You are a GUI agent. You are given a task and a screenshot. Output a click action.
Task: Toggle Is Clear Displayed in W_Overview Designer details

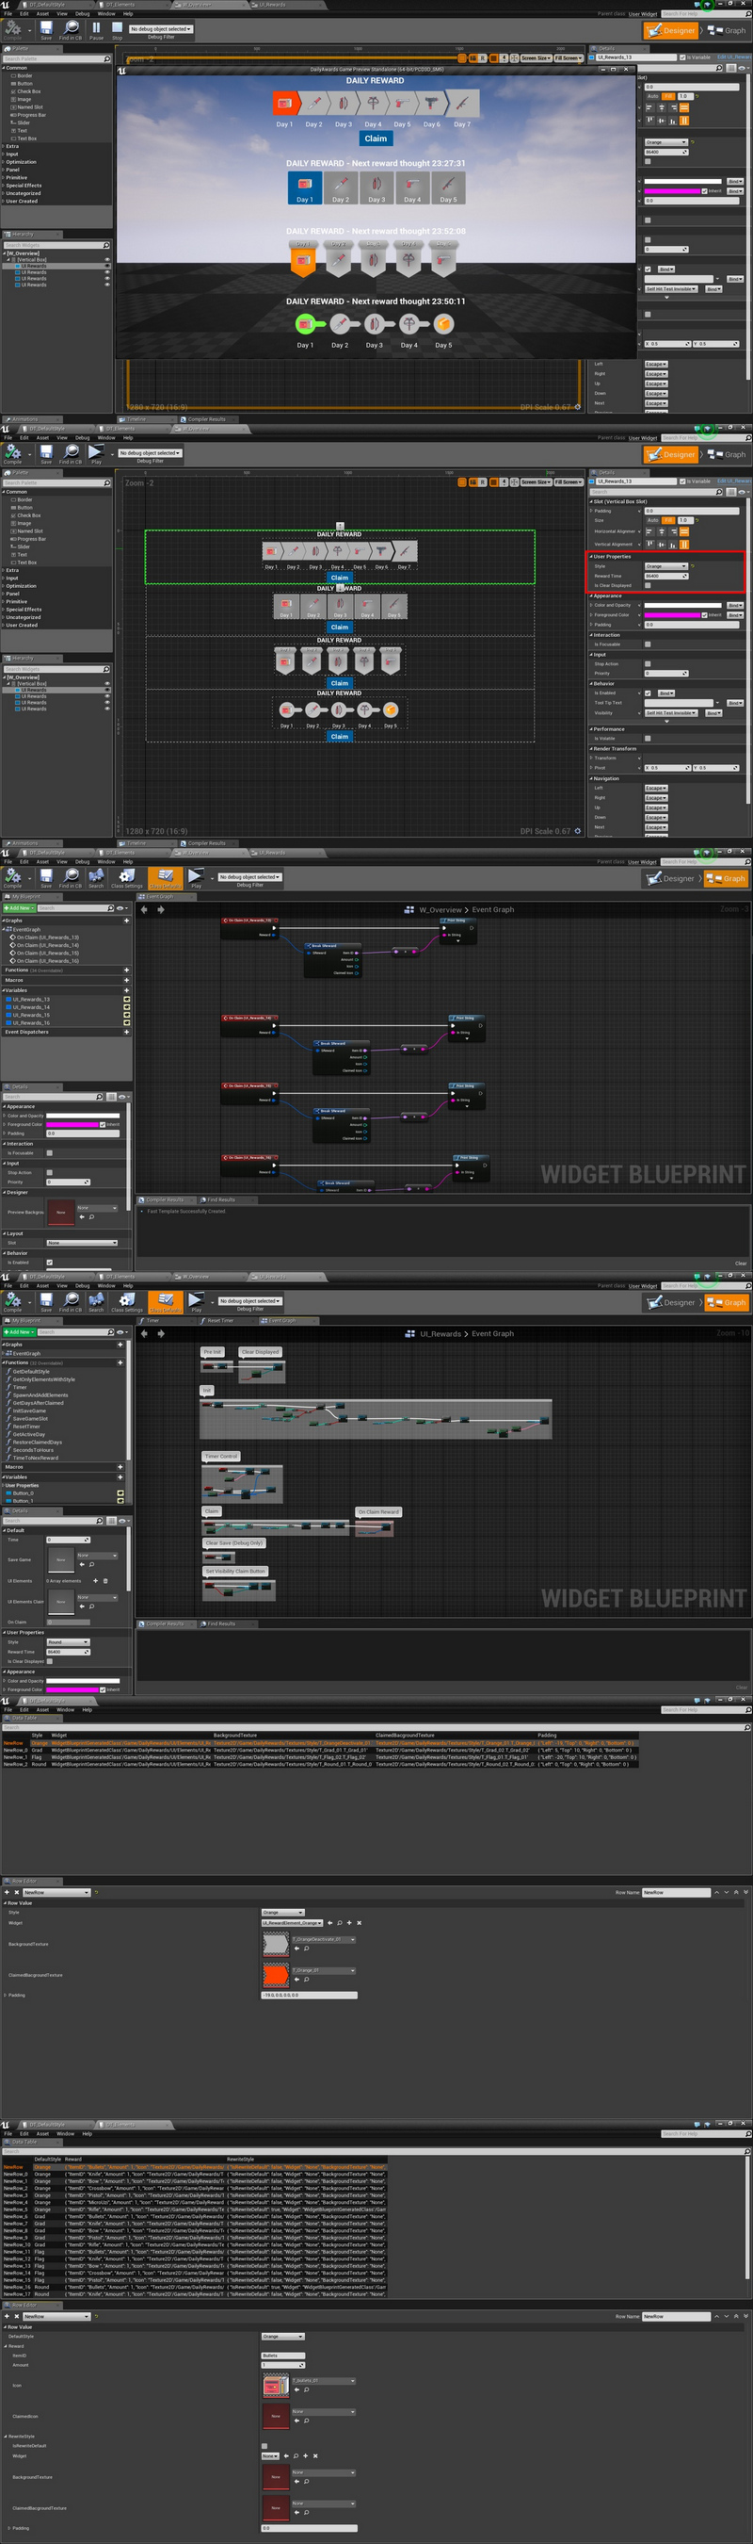coord(648,586)
